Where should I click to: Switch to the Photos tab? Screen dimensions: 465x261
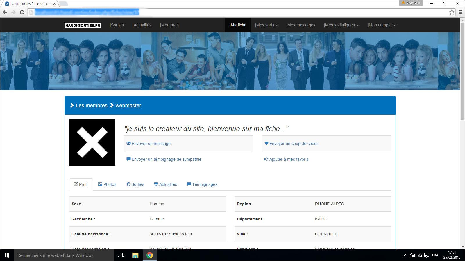coord(107,184)
